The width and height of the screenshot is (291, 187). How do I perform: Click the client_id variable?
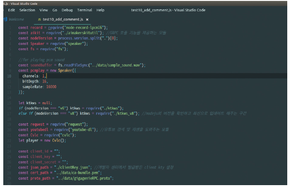39,151
